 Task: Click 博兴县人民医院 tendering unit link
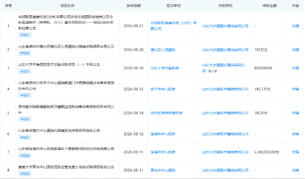coord(163,50)
